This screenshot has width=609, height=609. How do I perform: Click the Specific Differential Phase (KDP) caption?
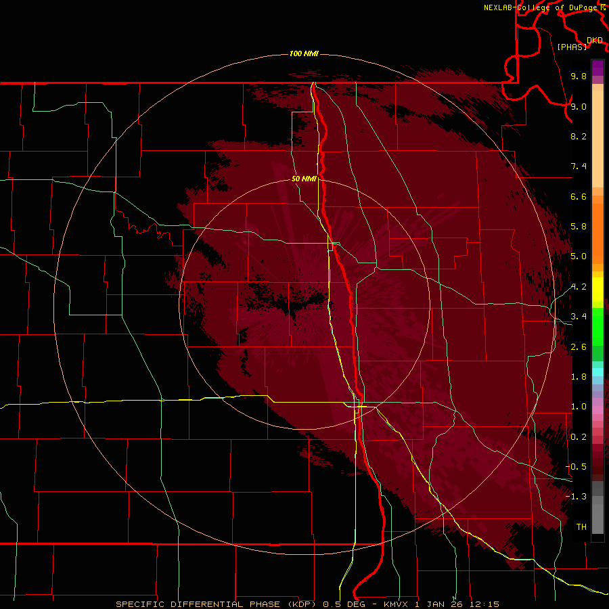[216, 604]
